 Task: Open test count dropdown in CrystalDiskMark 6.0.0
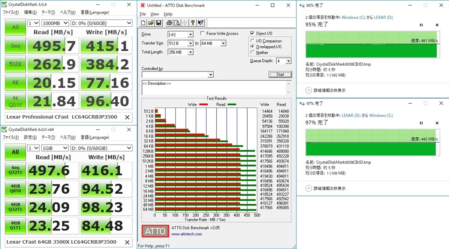pos(33,148)
